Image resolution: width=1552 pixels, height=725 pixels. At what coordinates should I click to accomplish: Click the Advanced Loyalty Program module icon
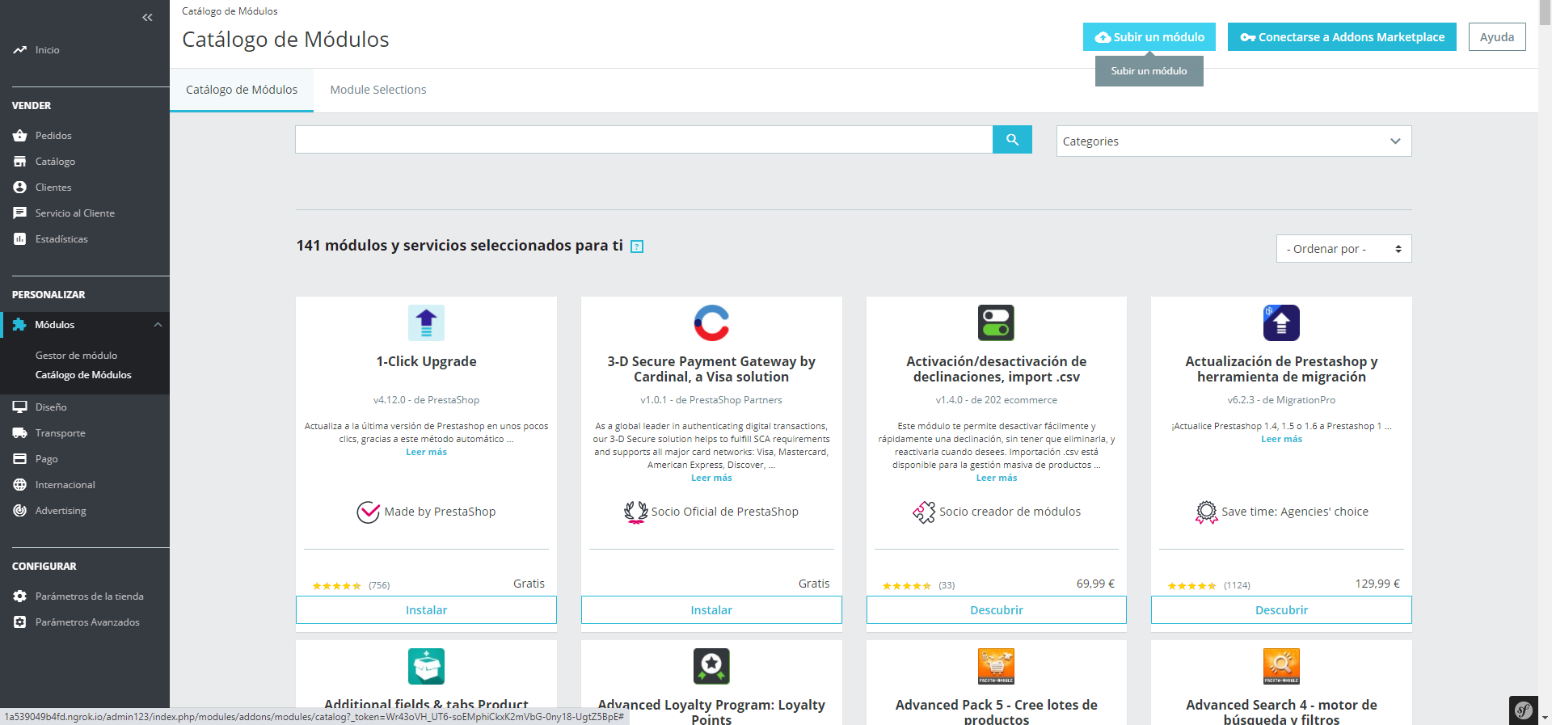click(x=711, y=666)
